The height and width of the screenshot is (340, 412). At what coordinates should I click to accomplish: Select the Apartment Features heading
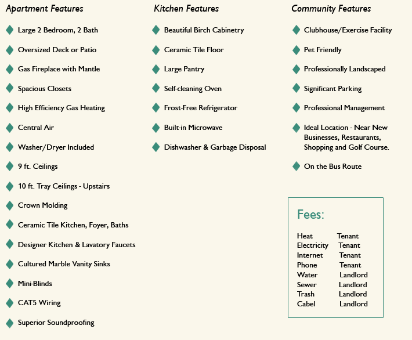coord(45,9)
